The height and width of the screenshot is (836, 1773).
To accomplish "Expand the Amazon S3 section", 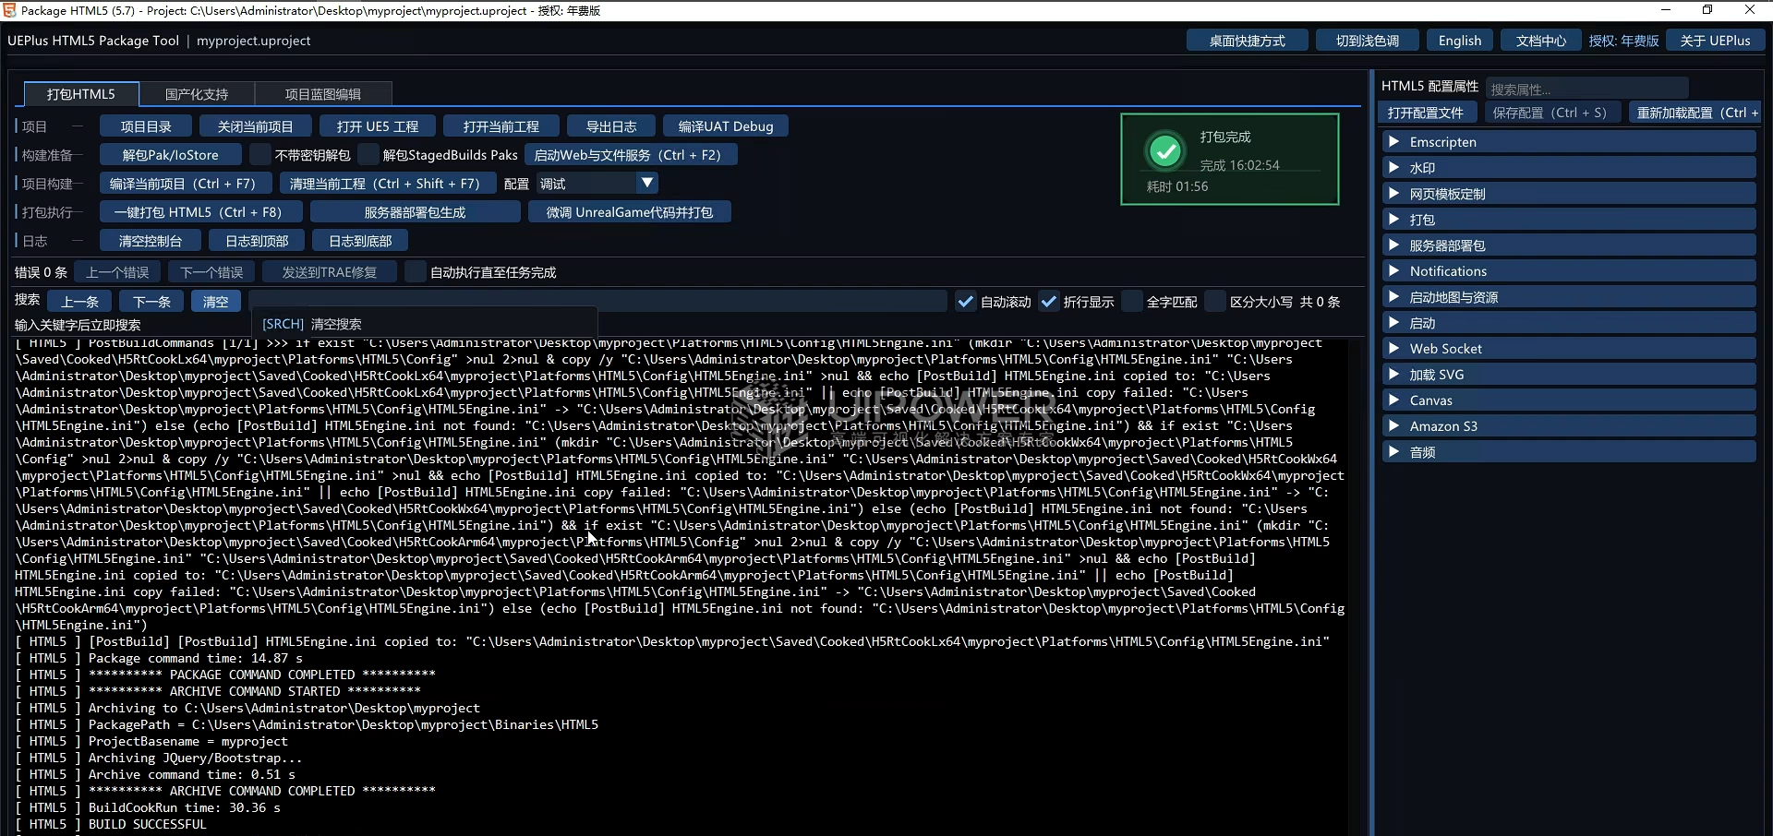I will 1569,426.
